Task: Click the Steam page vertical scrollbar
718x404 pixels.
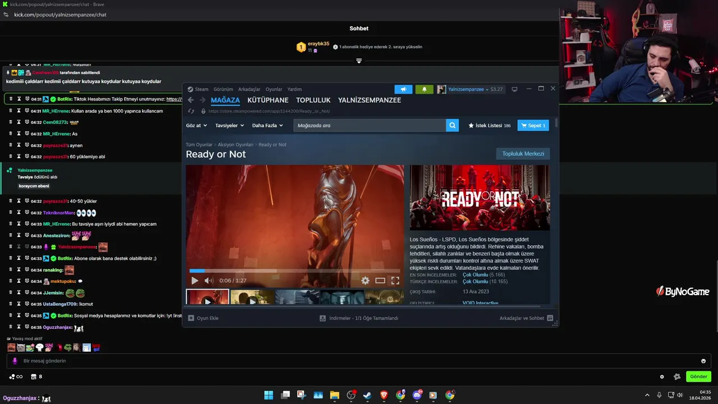Action: 556,123
